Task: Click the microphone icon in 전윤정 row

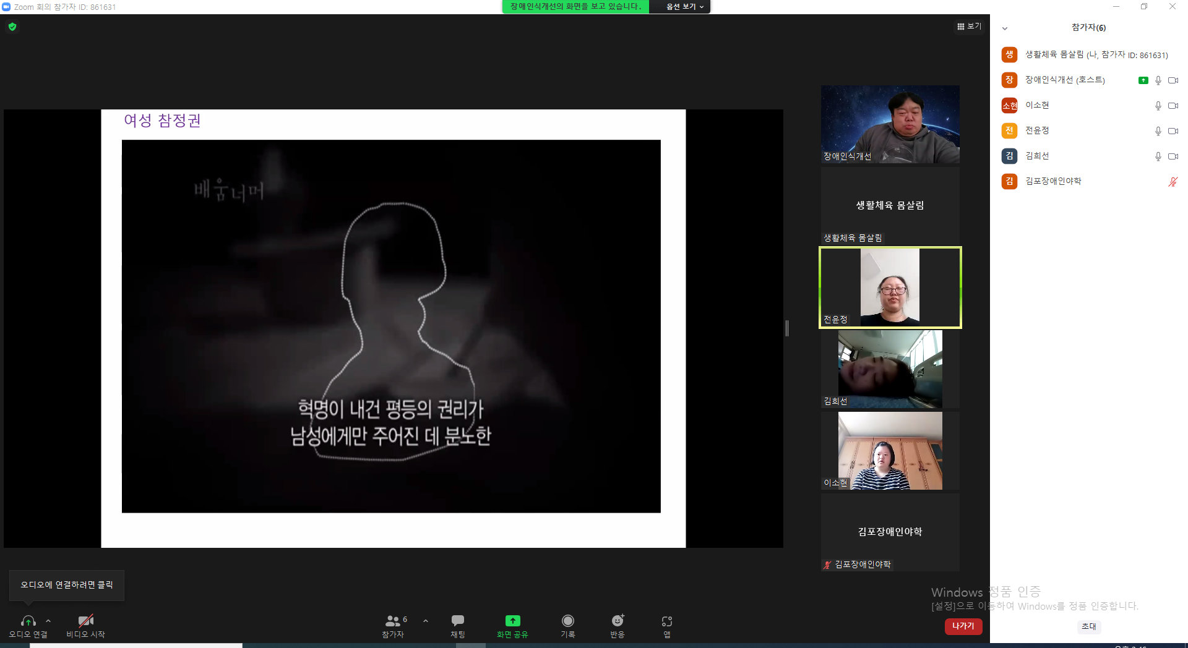Action: click(x=1158, y=131)
